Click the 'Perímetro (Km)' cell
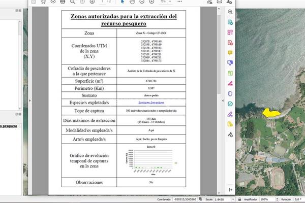This screenshot has height=203, width=305. pos(89,88)
